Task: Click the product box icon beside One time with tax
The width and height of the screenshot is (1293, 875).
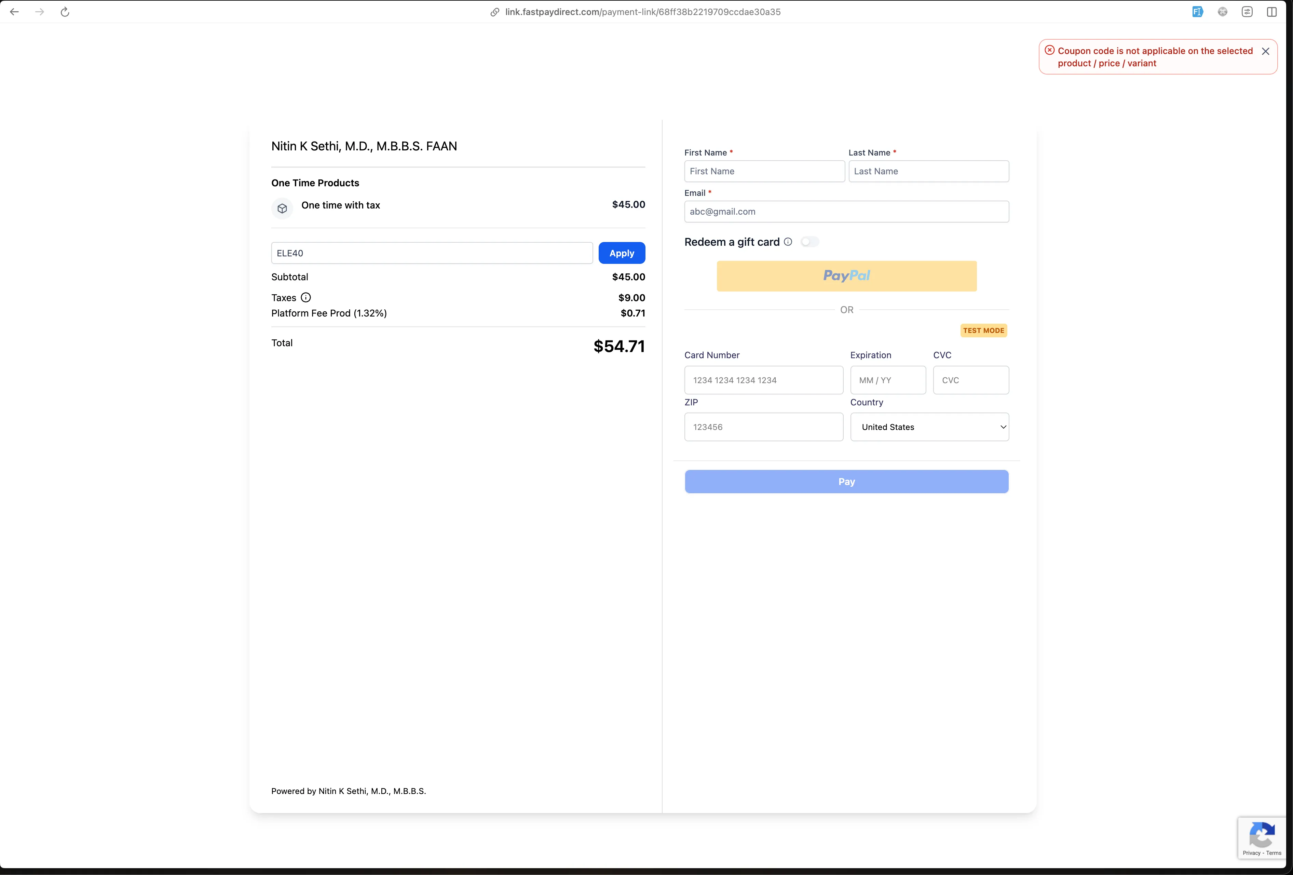Action: pos(282,208)
